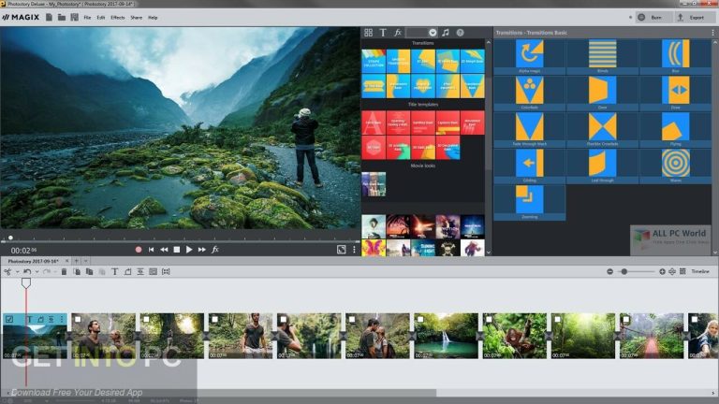
Task: Stop playback with the square button
Action: point(177,250)
